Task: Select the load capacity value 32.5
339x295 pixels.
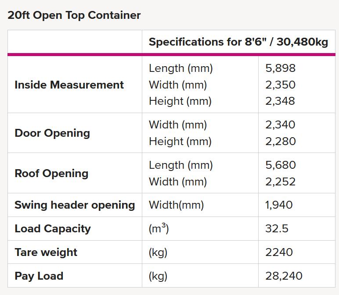Action: (277, 228)
